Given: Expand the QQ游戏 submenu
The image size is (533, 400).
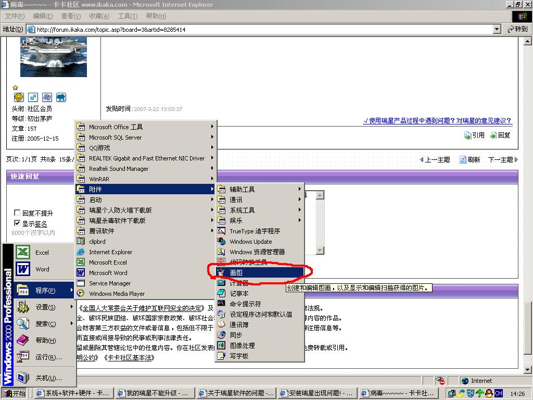Looking at the screenshot, I should [146, 147].
